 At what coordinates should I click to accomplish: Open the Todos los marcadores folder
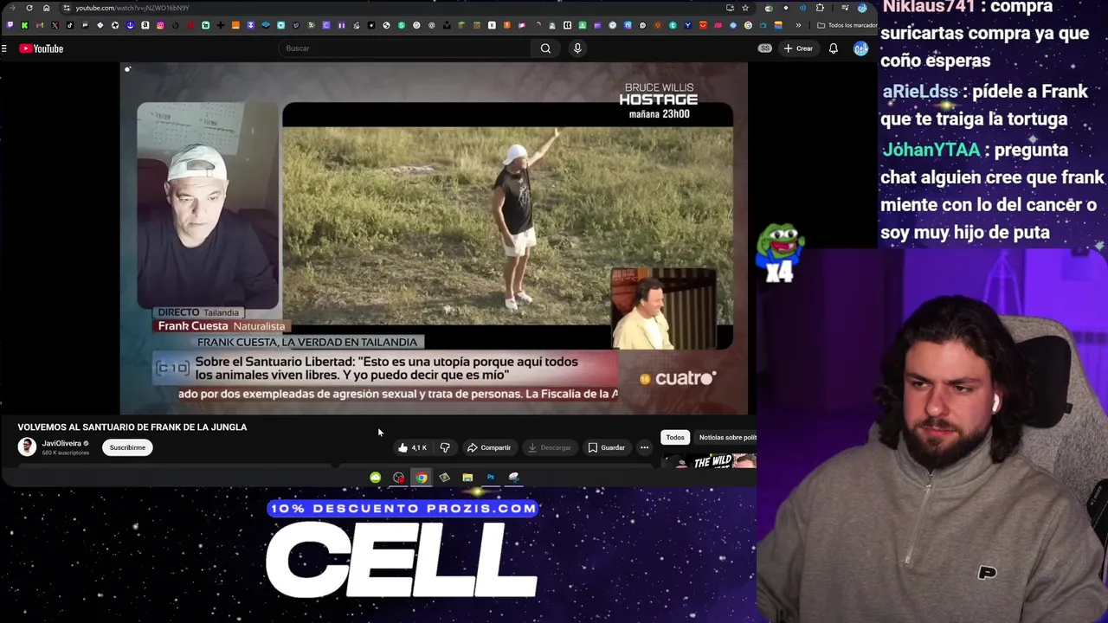pos(847,25)
